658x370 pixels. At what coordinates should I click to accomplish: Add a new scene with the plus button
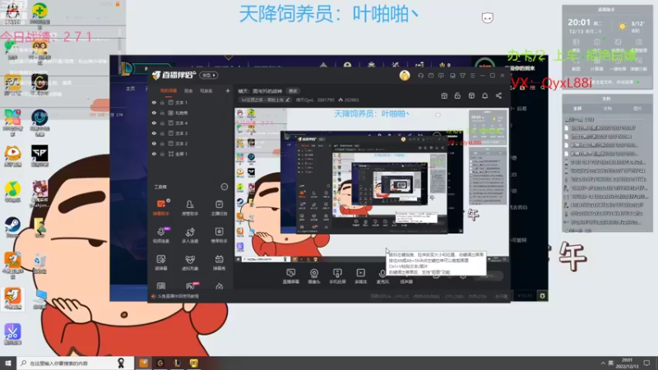click(x=228, y=90)
